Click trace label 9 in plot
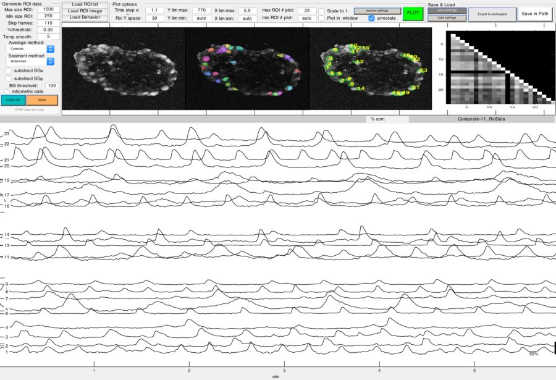Screen dimensions: 556x380 pyautogui.click(x=6, y=284)
